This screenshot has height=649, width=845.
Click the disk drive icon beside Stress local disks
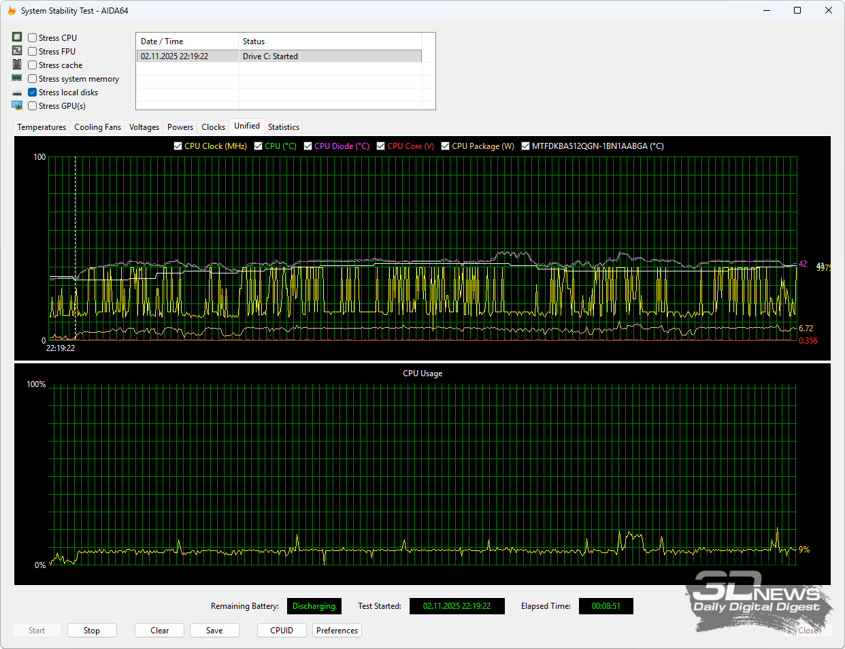pyautogui.click(x=17, y=93)
